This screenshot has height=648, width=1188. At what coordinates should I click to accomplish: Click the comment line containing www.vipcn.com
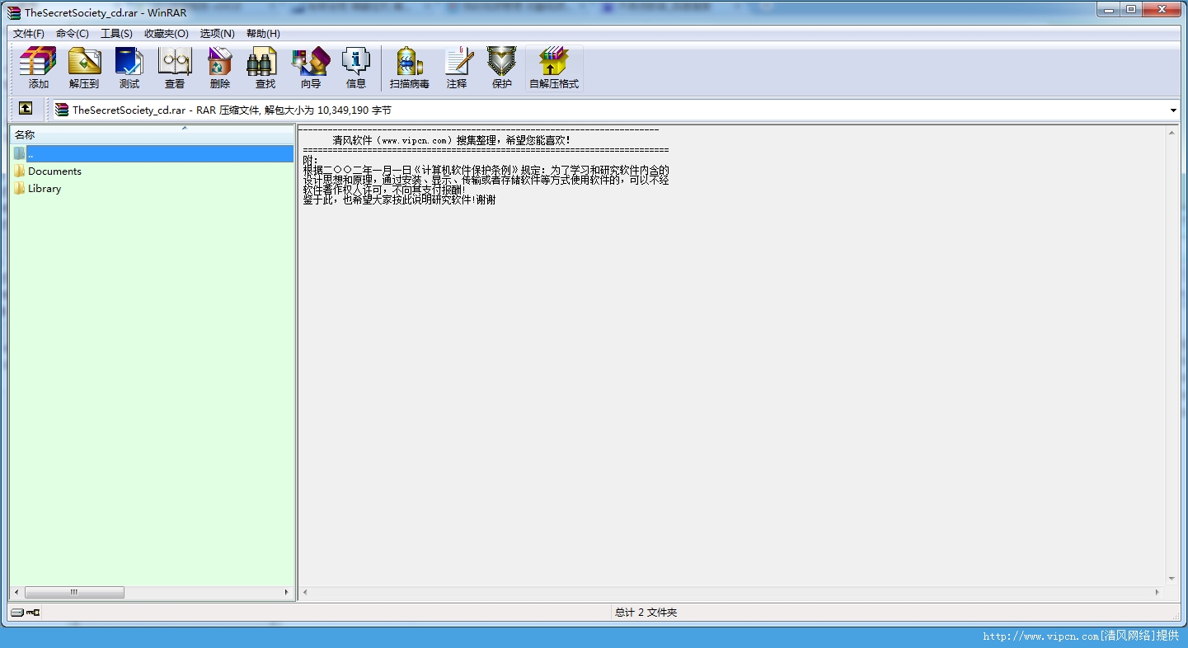point(451,140)
